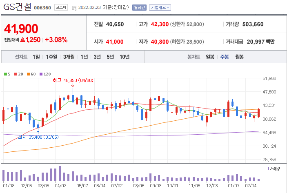
Task: Click the +3.08% change value
Action: point(56,40)
